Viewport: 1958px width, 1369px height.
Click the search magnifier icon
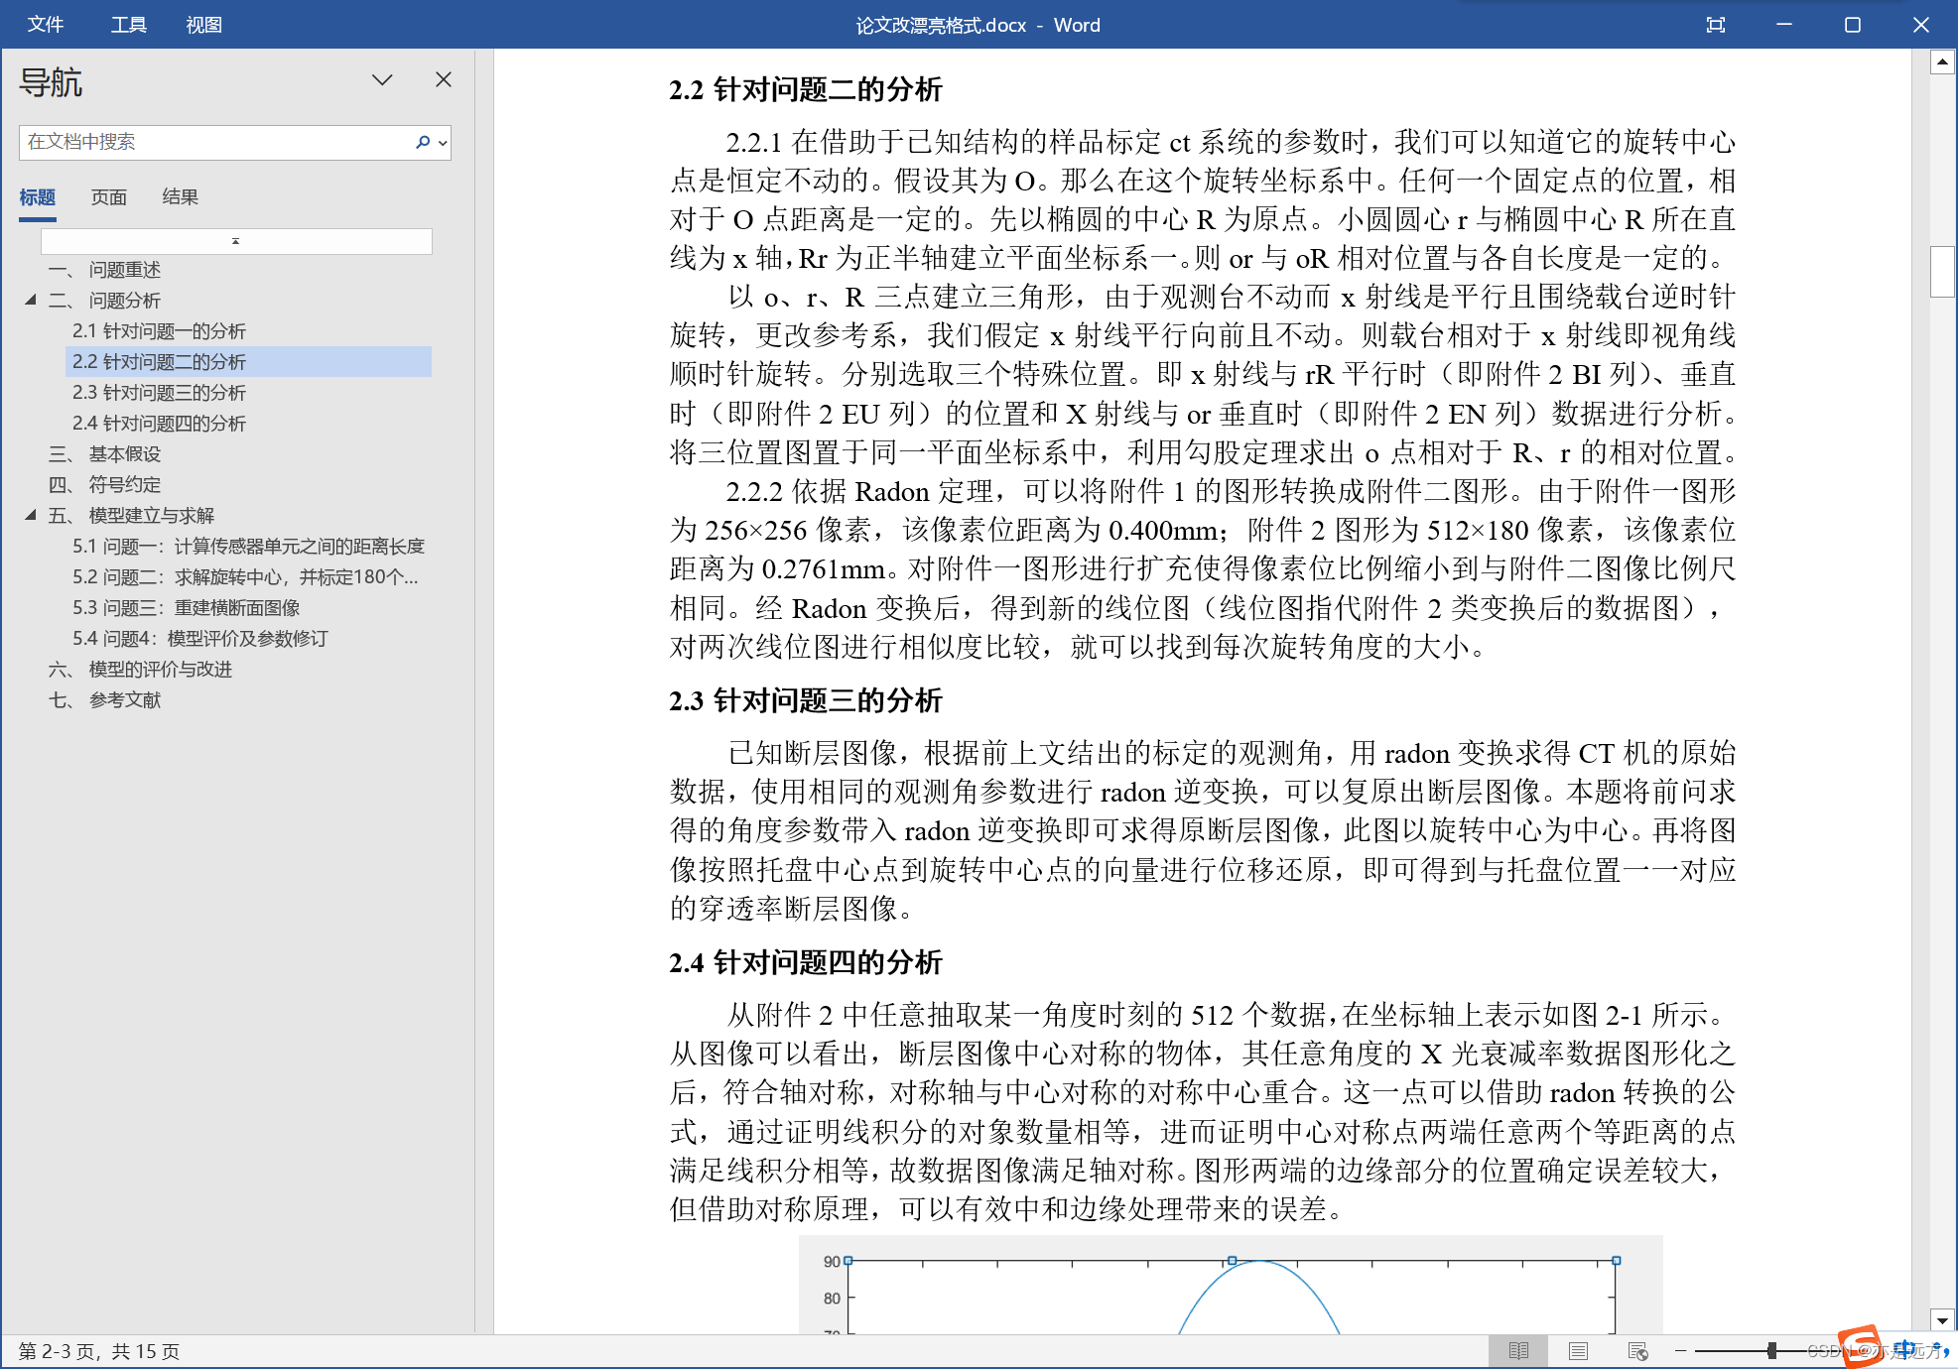tap(423, 142)
